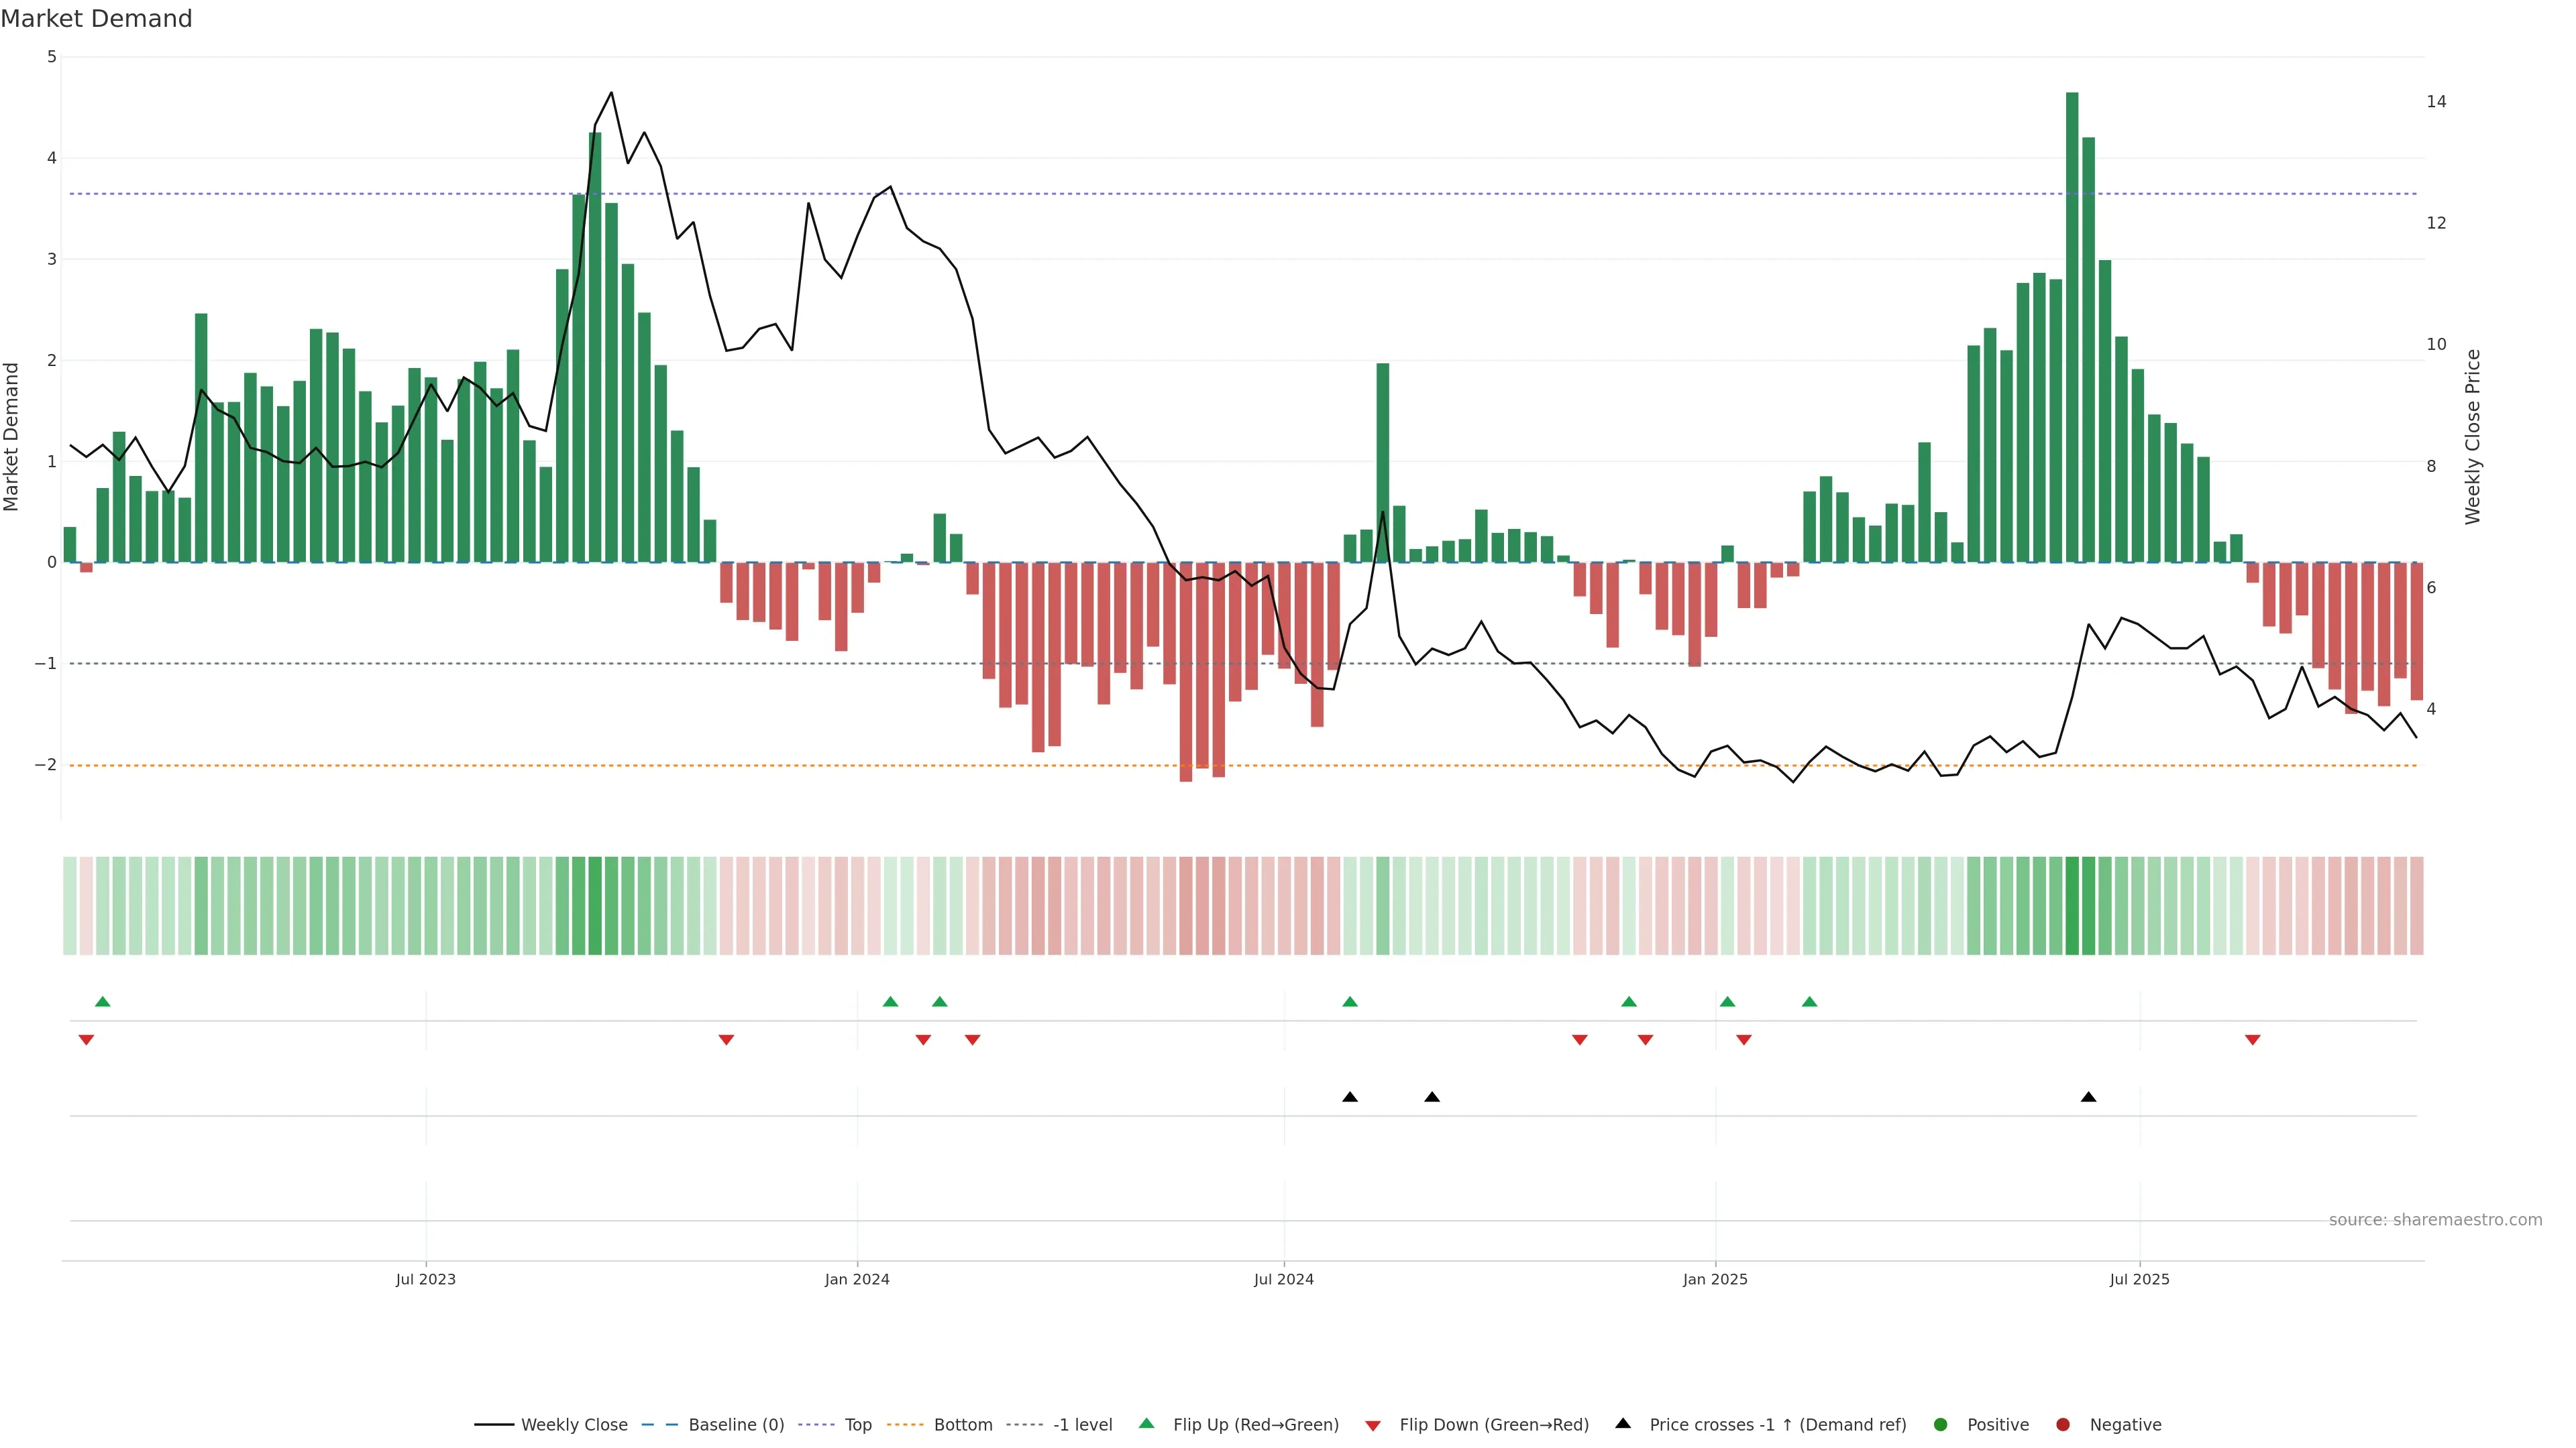2576x1448 pixels.
Task: Click the Weekly Close Price axis title
Action: tap(2473, 436)
